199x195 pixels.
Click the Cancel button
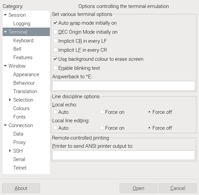(178, 188)
